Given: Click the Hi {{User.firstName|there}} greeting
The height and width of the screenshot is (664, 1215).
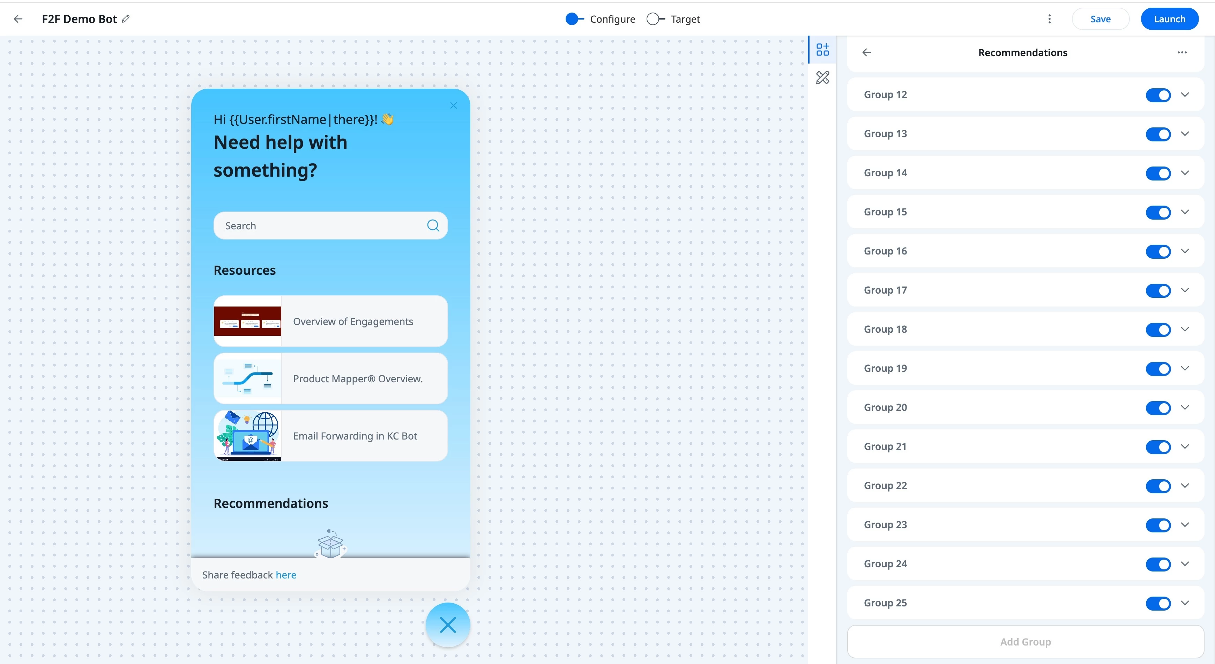Looking at the screenshot, I should (303, 119).
